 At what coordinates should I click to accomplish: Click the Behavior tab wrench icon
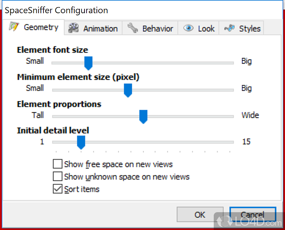pos(133,28)
